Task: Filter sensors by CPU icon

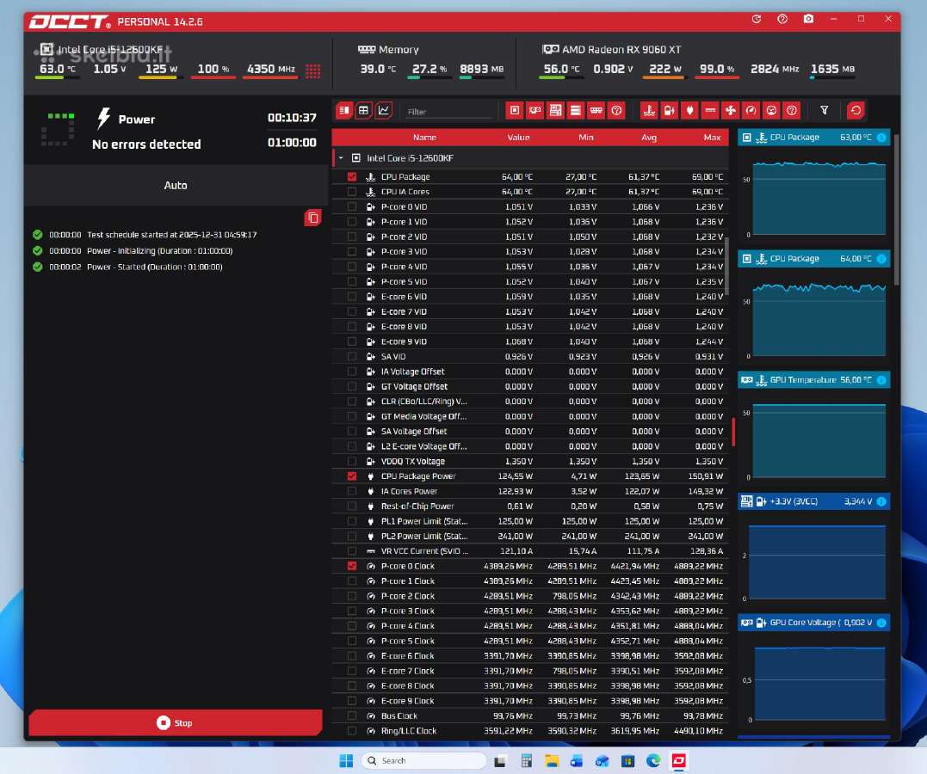Action: (x=515, y=110)
